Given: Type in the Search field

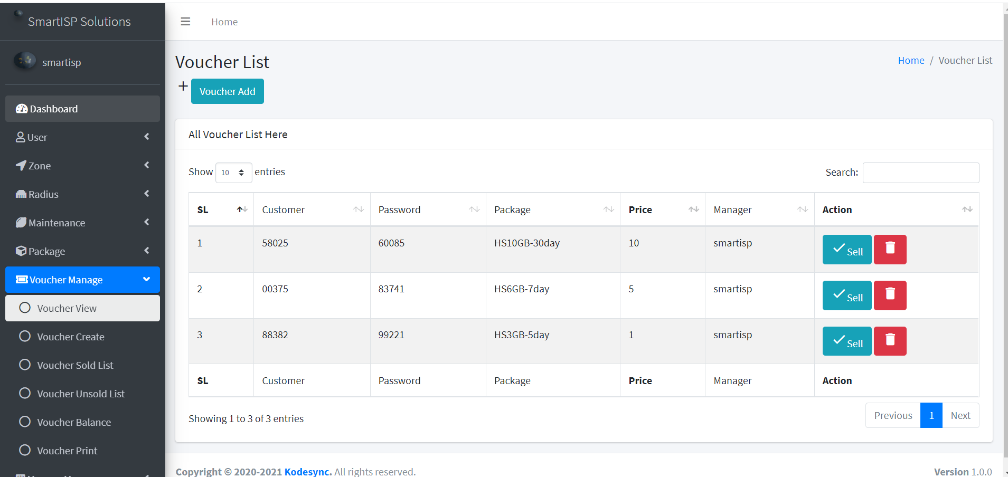Looking at the screenshot, I should (x=920, y=173).
